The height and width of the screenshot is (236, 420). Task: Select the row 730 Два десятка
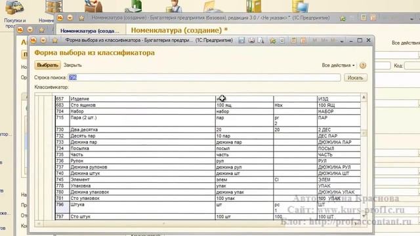(207, 130)
